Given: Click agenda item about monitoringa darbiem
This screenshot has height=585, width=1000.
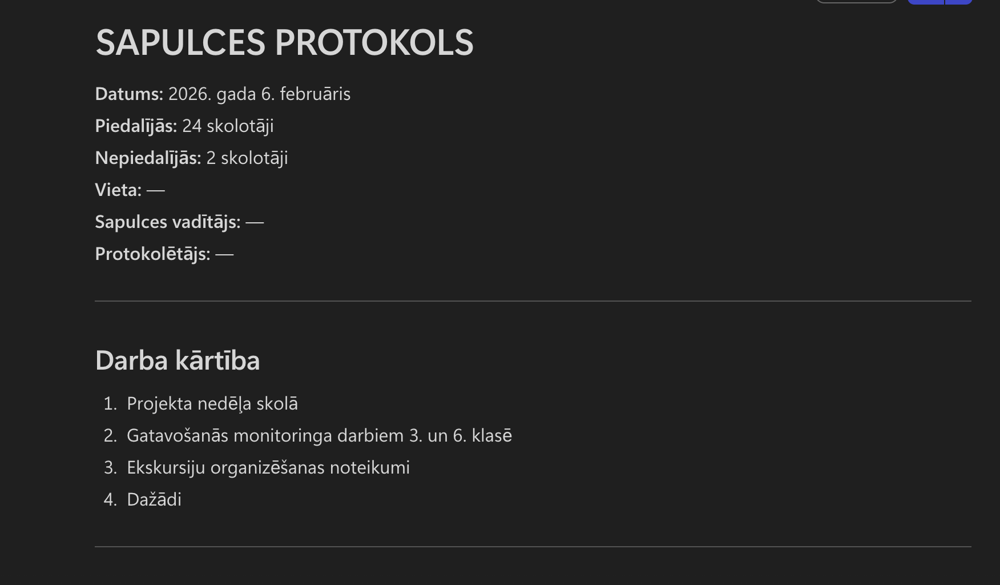Looking at the screenshot, I should click(x=319, y=435).
